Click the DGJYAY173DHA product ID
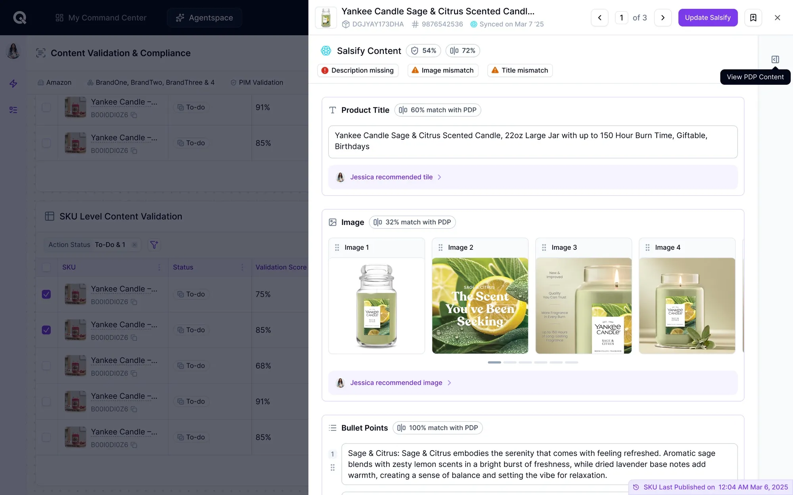This screenshot has width=793, height=495. coord(373,24)
